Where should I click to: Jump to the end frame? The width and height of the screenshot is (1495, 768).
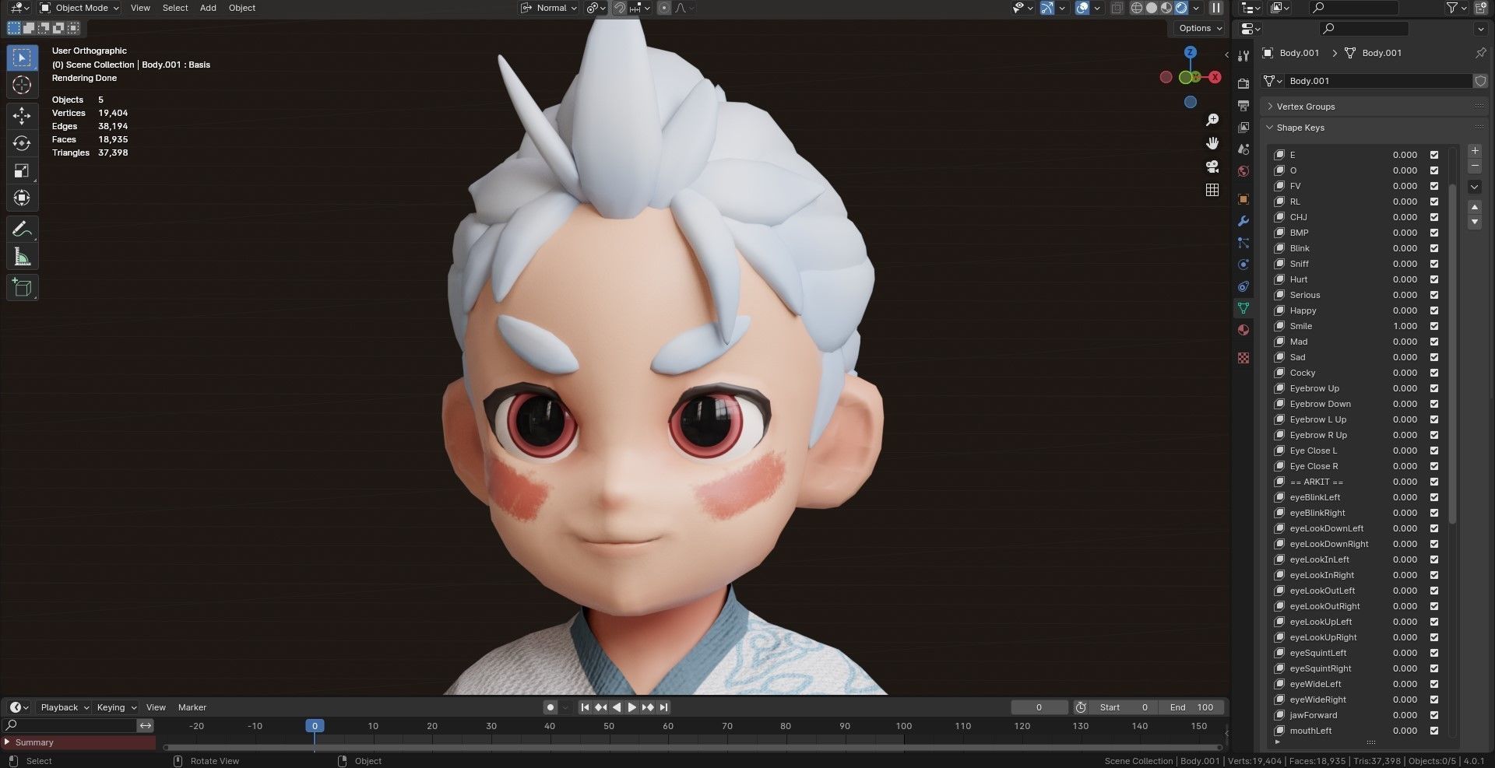coord(663,707)
